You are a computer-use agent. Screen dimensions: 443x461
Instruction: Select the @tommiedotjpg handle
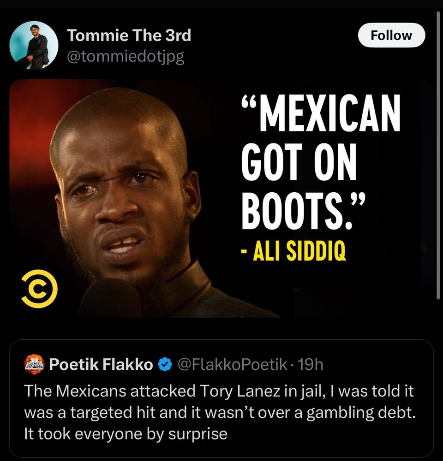click(x=126, y=56)
